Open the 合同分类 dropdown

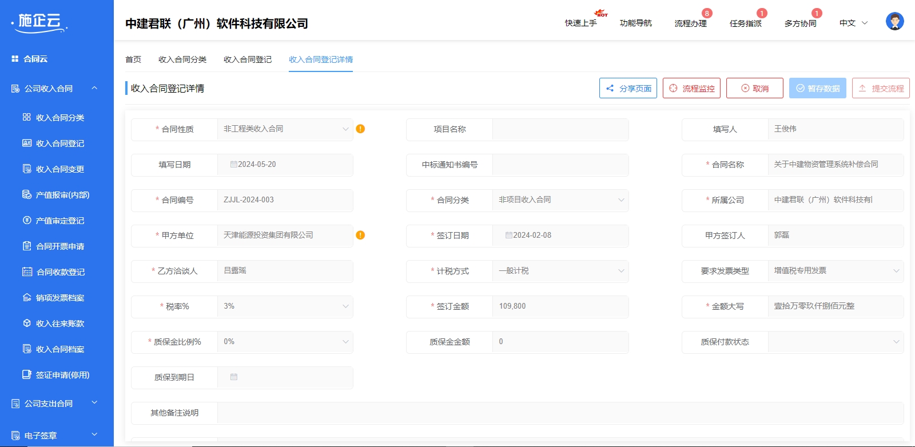[x=560, y=200]
